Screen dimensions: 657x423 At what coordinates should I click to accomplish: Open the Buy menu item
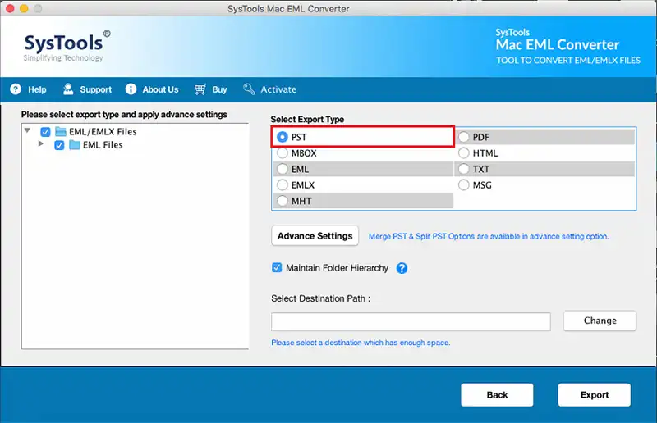point(219,89)
